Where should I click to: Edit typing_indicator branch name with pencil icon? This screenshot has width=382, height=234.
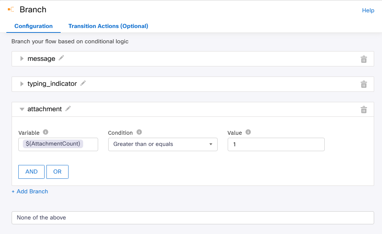[83, 83]
